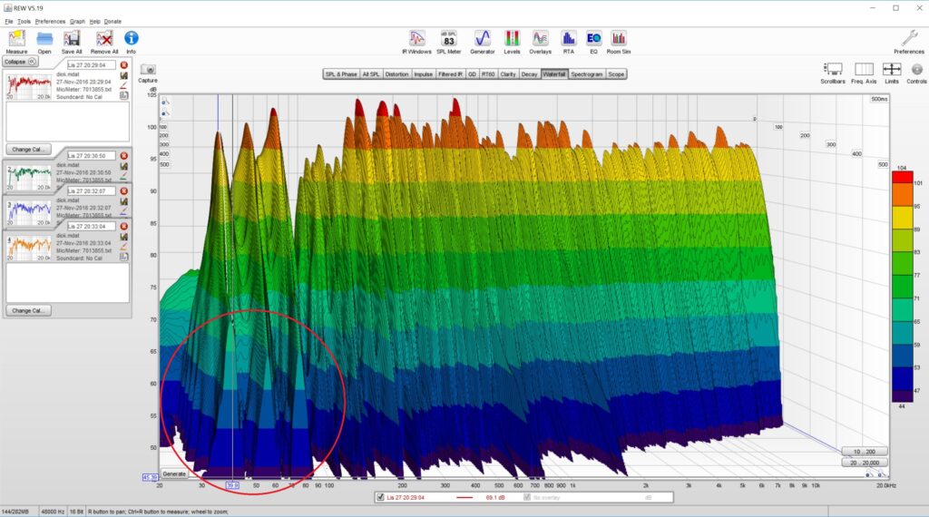Switch to the Clarity tab

(x=508, y=74)
